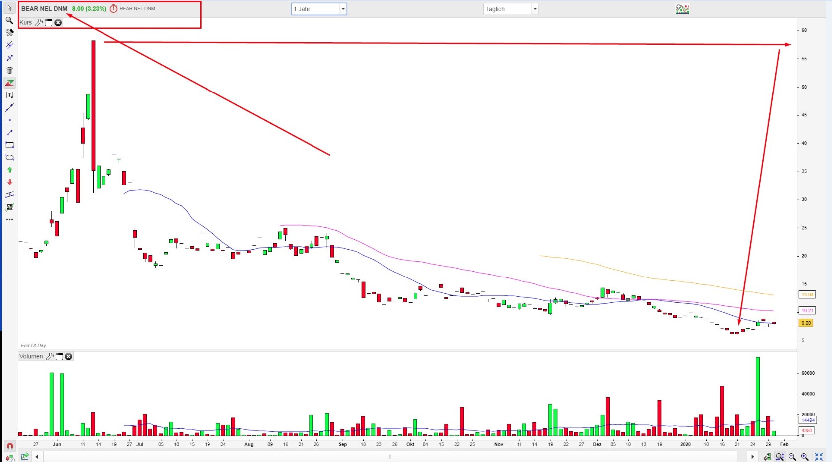Select the pointer cursor tool

(x=9, y=8)
